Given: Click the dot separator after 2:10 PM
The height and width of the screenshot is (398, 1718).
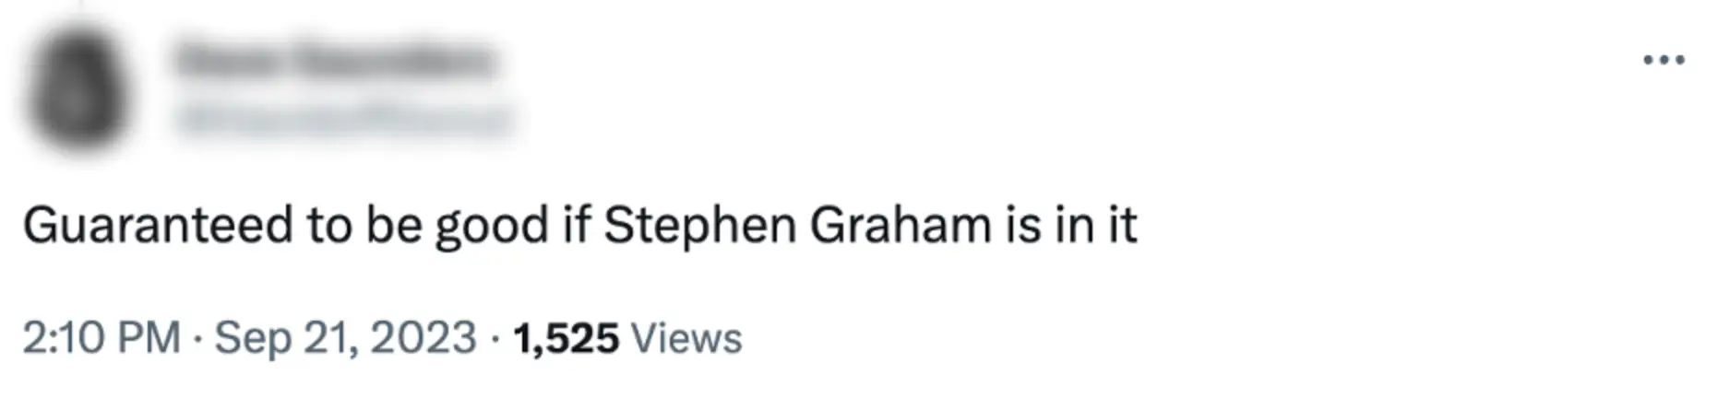Looking at the screenshot, I should pos(197,338).
